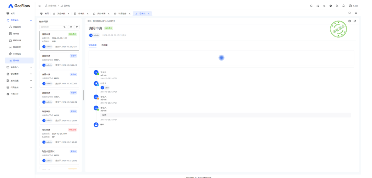This screenshot has height=178, width=372.
Task: Click 流程审批 in the breadcrumb
Action: pos(51,6)
